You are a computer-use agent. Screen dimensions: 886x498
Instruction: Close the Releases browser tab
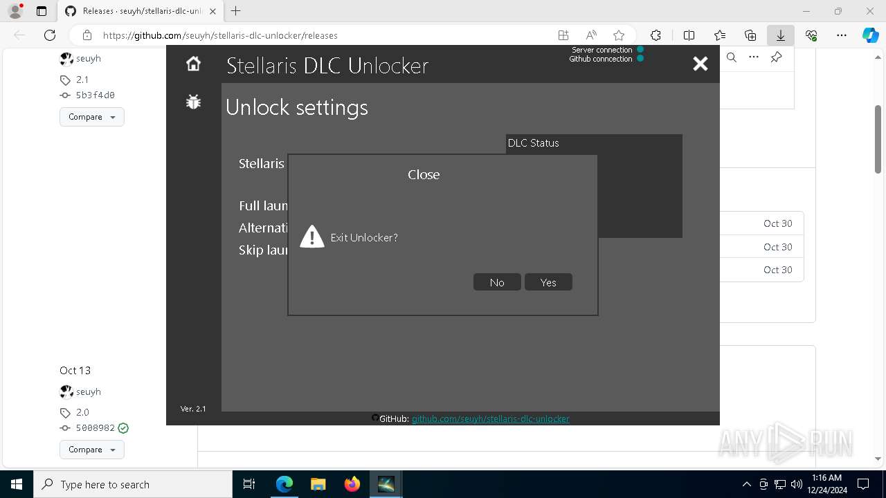point(213,11)
